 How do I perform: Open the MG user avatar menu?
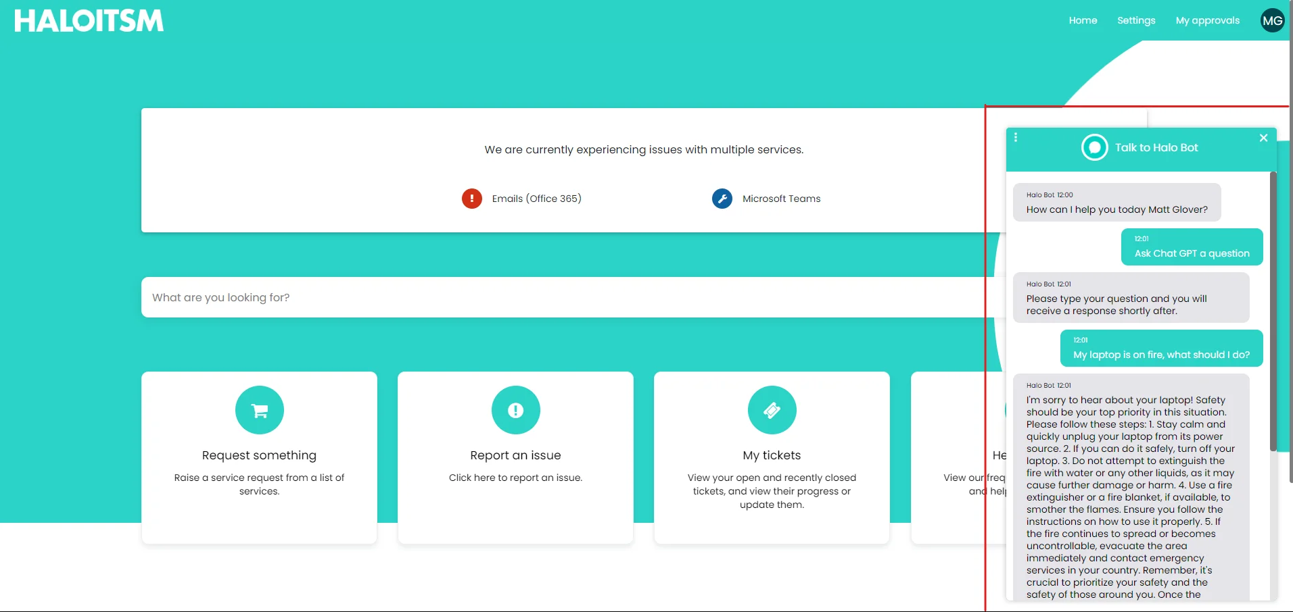[1272, 20]
